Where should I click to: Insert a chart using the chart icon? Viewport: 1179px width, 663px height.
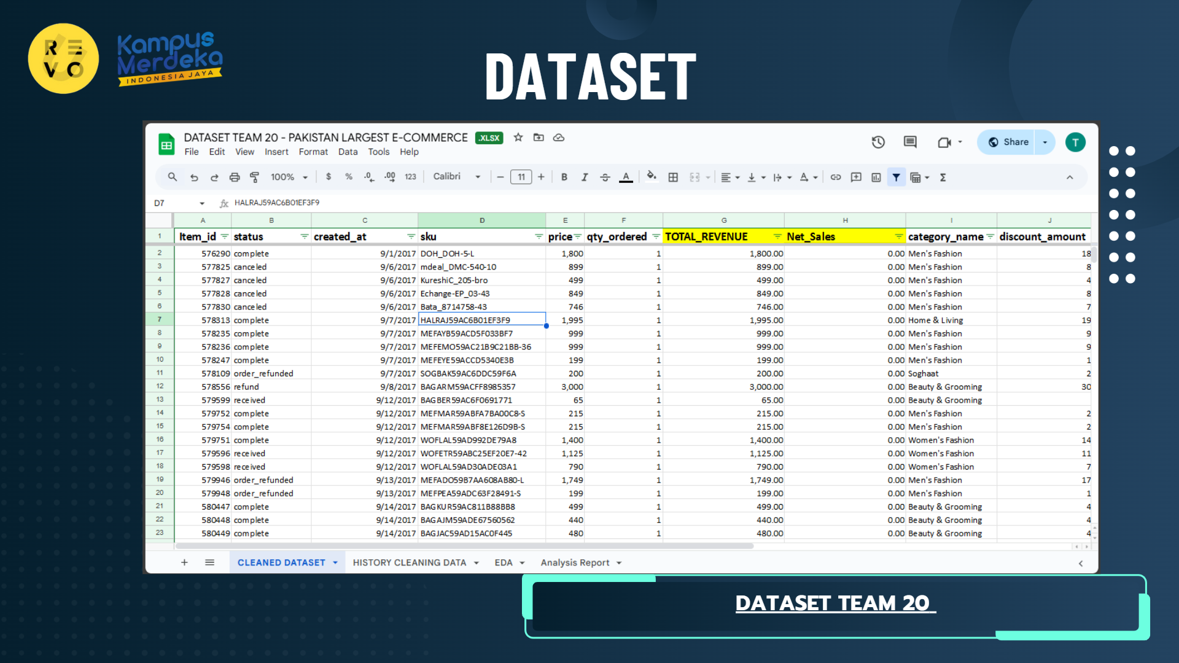click(x=876, y=177)
